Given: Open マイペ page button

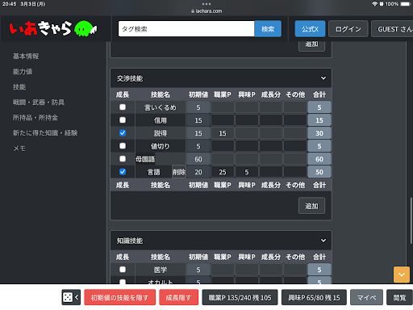Looking at the screenshot, I should (366, 297).
